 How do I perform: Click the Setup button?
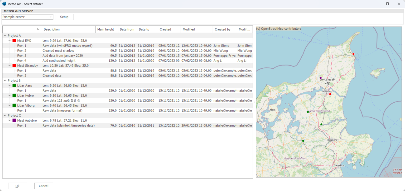coord(64,17)
